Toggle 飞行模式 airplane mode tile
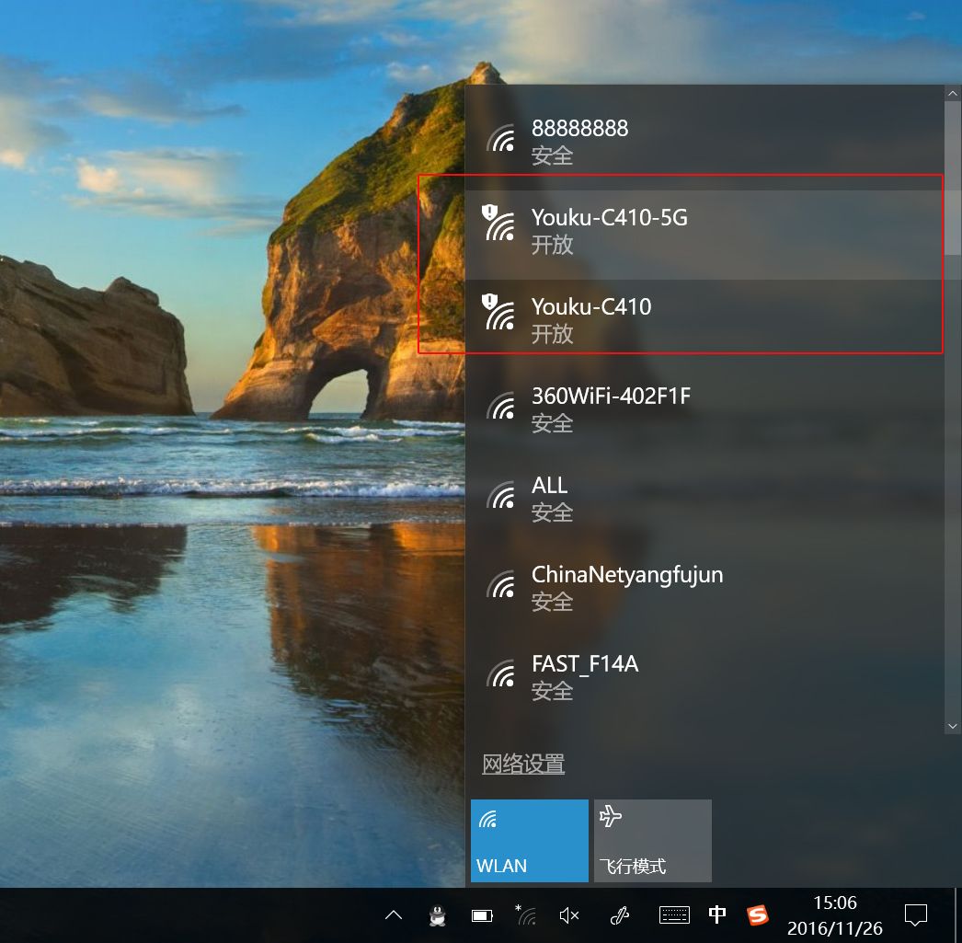 pos(653,841)
